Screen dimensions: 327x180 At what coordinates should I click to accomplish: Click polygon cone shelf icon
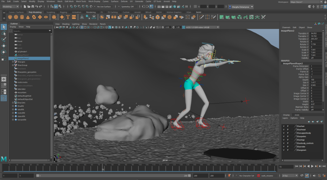coord(28,17)
